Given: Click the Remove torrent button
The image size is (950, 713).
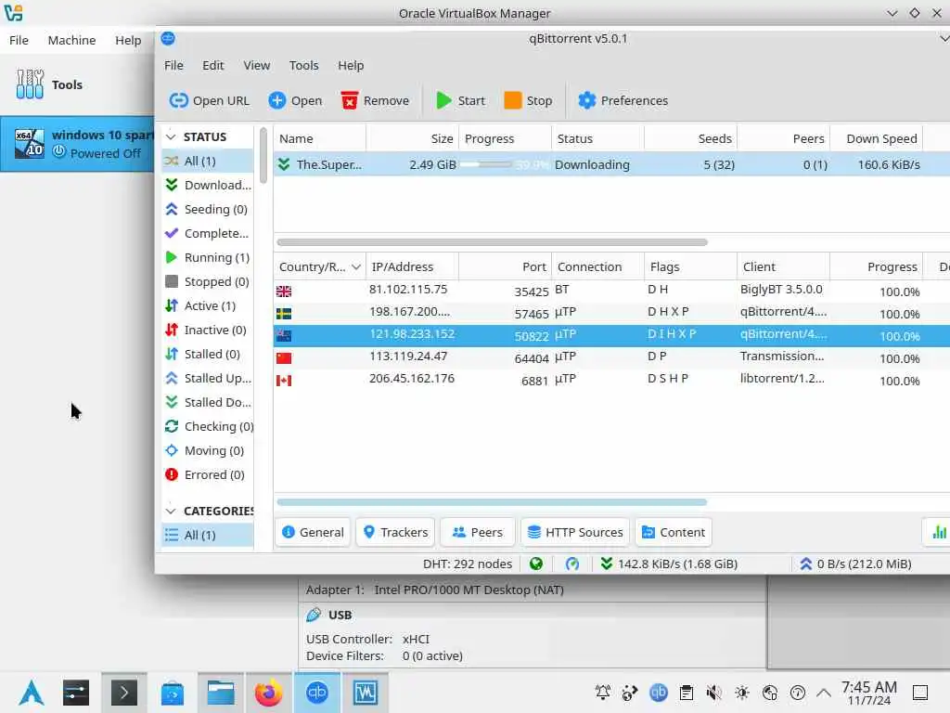Looking at the screenshot, I should pos(375,100).
